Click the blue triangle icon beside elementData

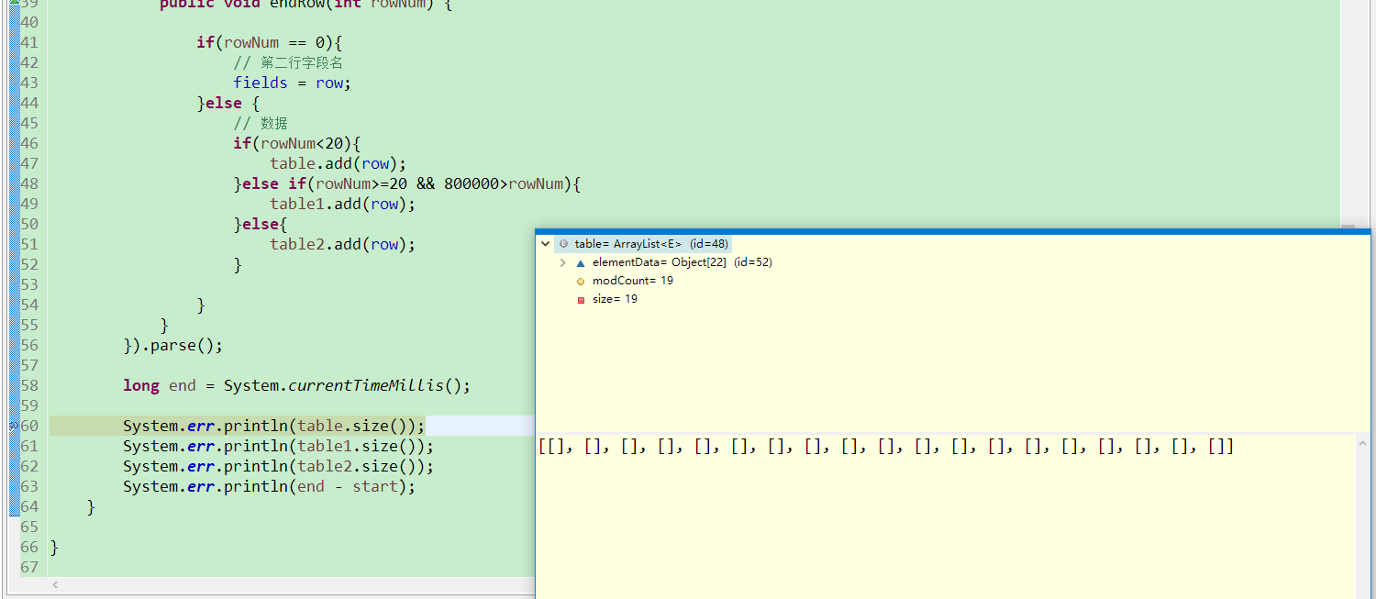[x=581, y=262]
